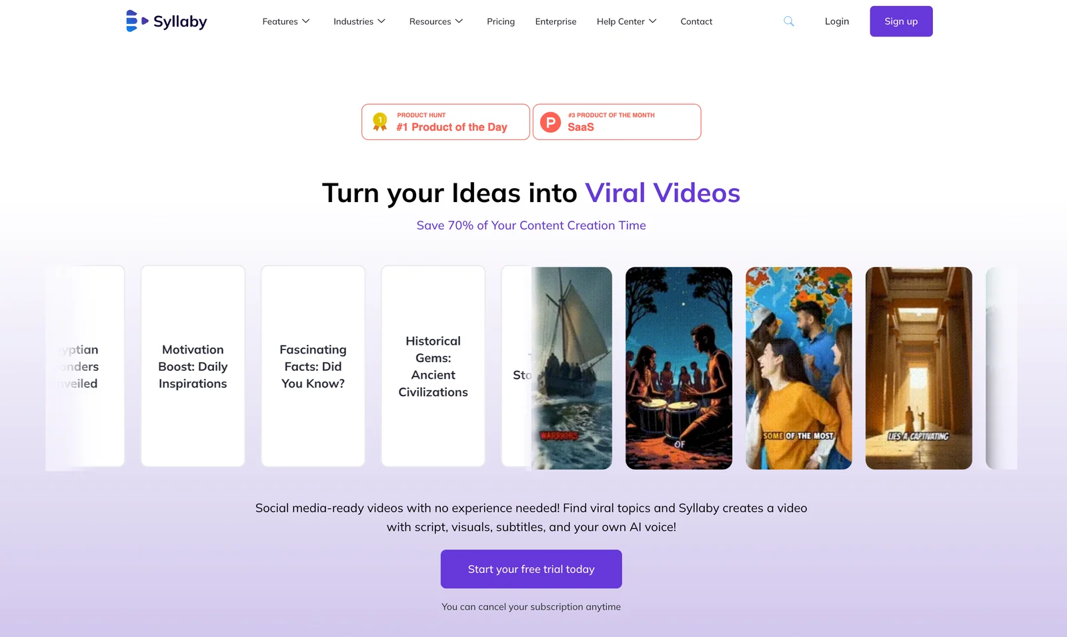
Task: Select the Motivation Boost: Daily Inspirations card
Action: 193,366
